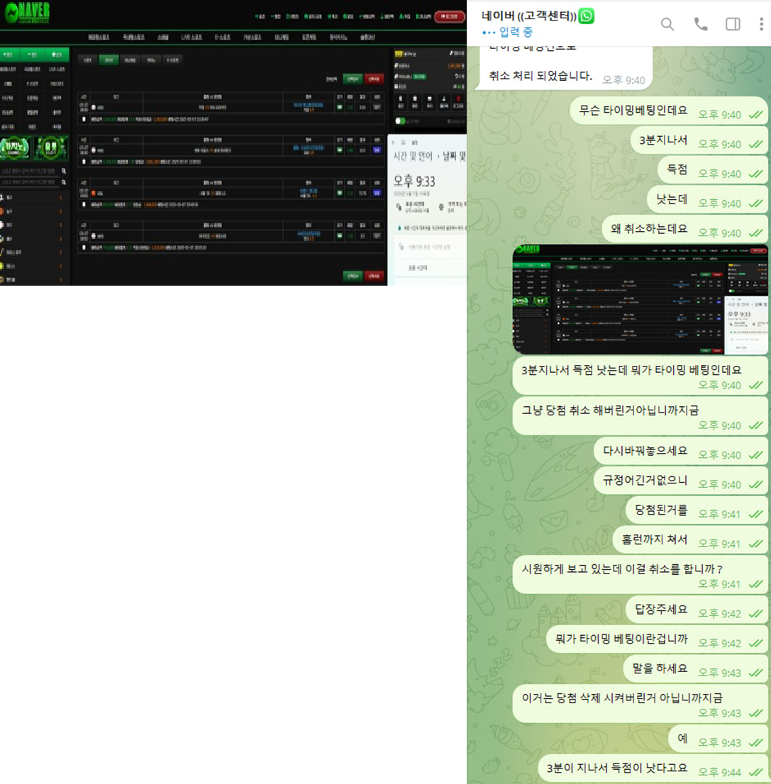Click the red icon in bet slip icon row
The image size is (771, 784).
click(457, 99)
